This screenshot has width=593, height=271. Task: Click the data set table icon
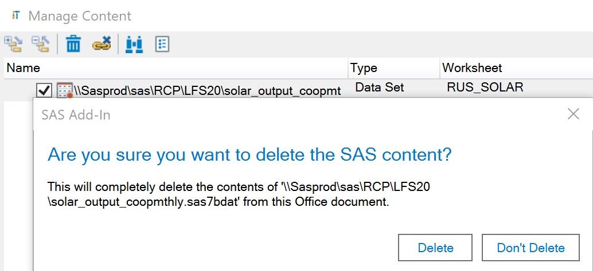[64, 90]
